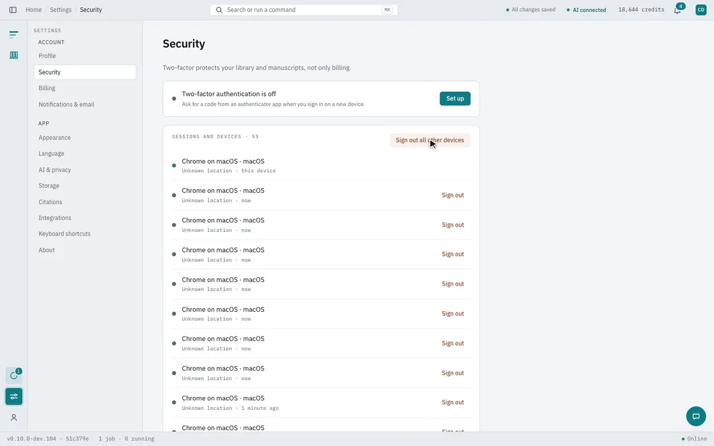
Task: Open Appearance settings
Action: click(x=85, y=138)
